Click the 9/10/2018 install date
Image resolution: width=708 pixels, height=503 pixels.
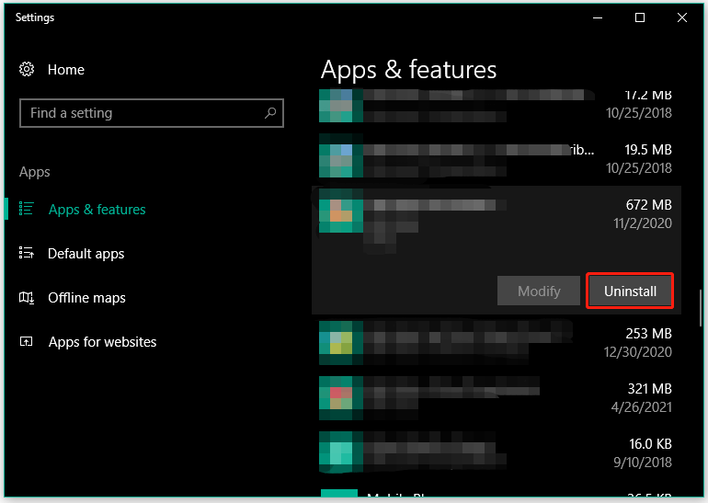click(643, 462)
